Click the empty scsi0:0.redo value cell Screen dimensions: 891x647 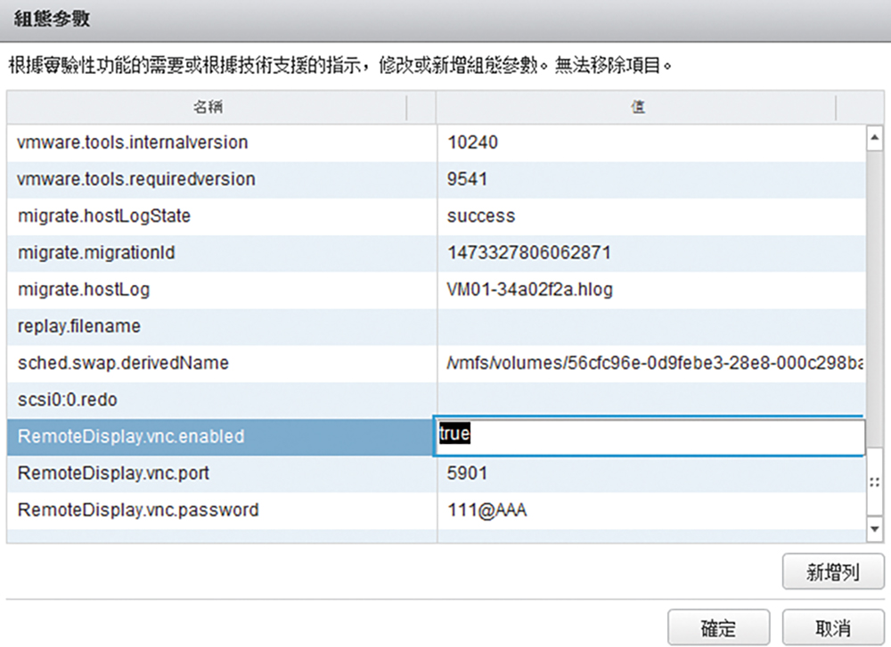(x=650, y=400)
